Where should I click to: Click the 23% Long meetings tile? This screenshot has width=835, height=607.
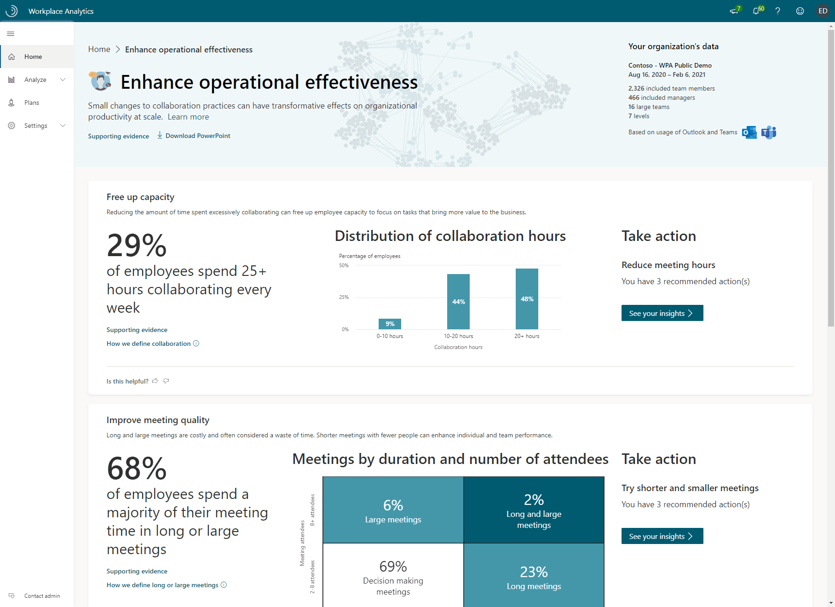(534, 576)
